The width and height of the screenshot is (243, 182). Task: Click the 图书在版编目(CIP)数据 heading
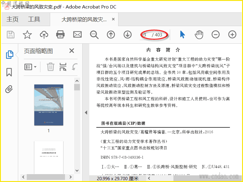tap(123, 123)
